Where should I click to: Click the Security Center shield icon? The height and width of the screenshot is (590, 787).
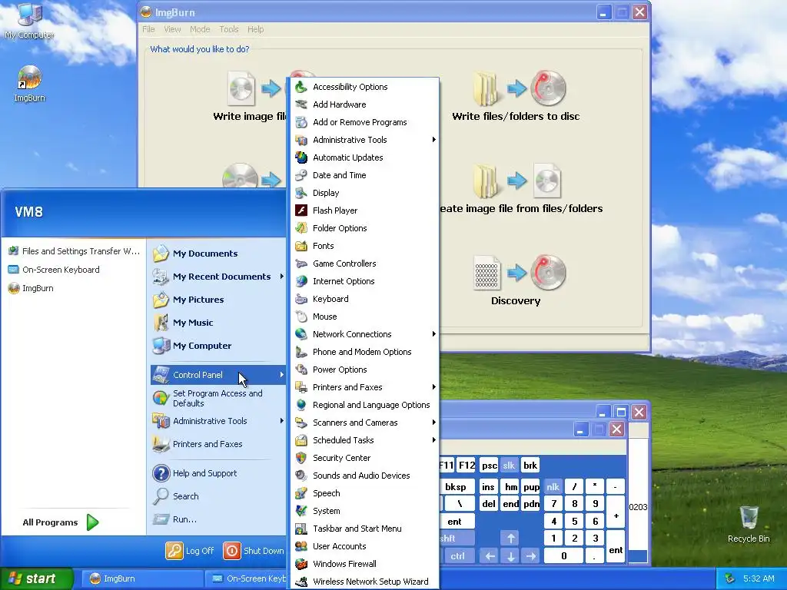(301, 458)
